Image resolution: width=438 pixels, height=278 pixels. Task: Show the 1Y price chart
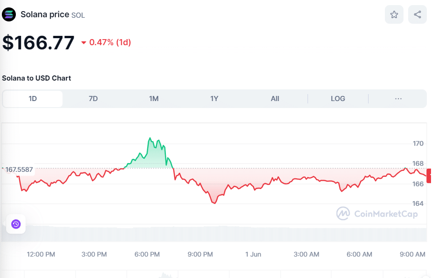[x=214, y=99]
